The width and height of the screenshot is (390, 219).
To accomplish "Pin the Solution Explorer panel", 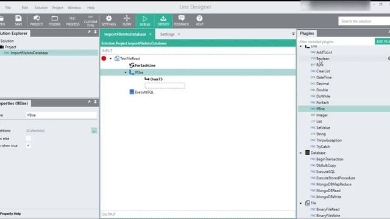I will (95, 32).
